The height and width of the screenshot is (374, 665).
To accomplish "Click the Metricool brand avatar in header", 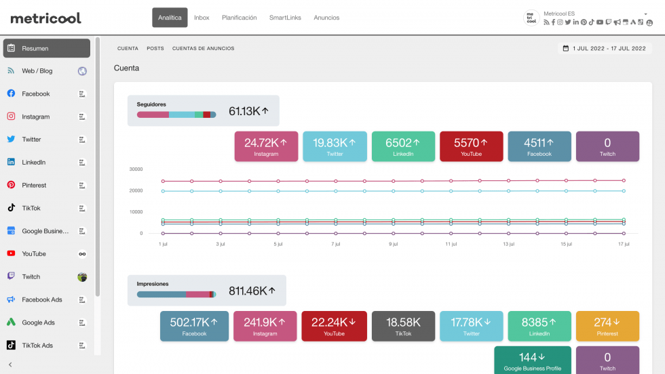I will 532,18.
